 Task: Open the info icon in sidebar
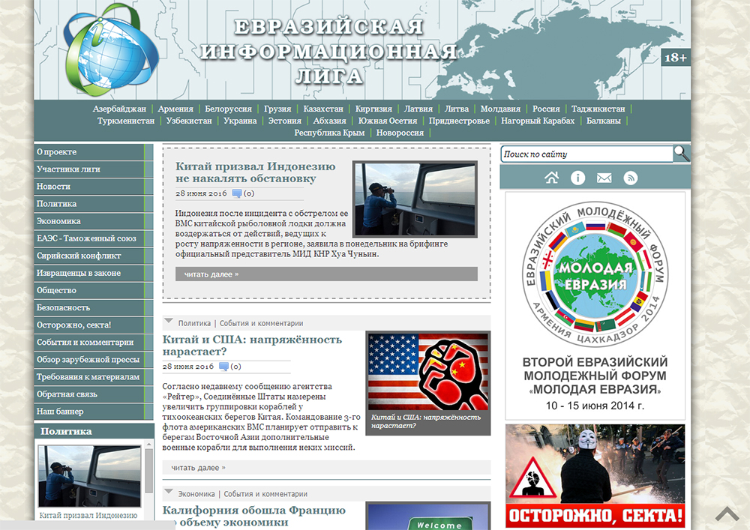pyautogui.click(x=577, y=178)
